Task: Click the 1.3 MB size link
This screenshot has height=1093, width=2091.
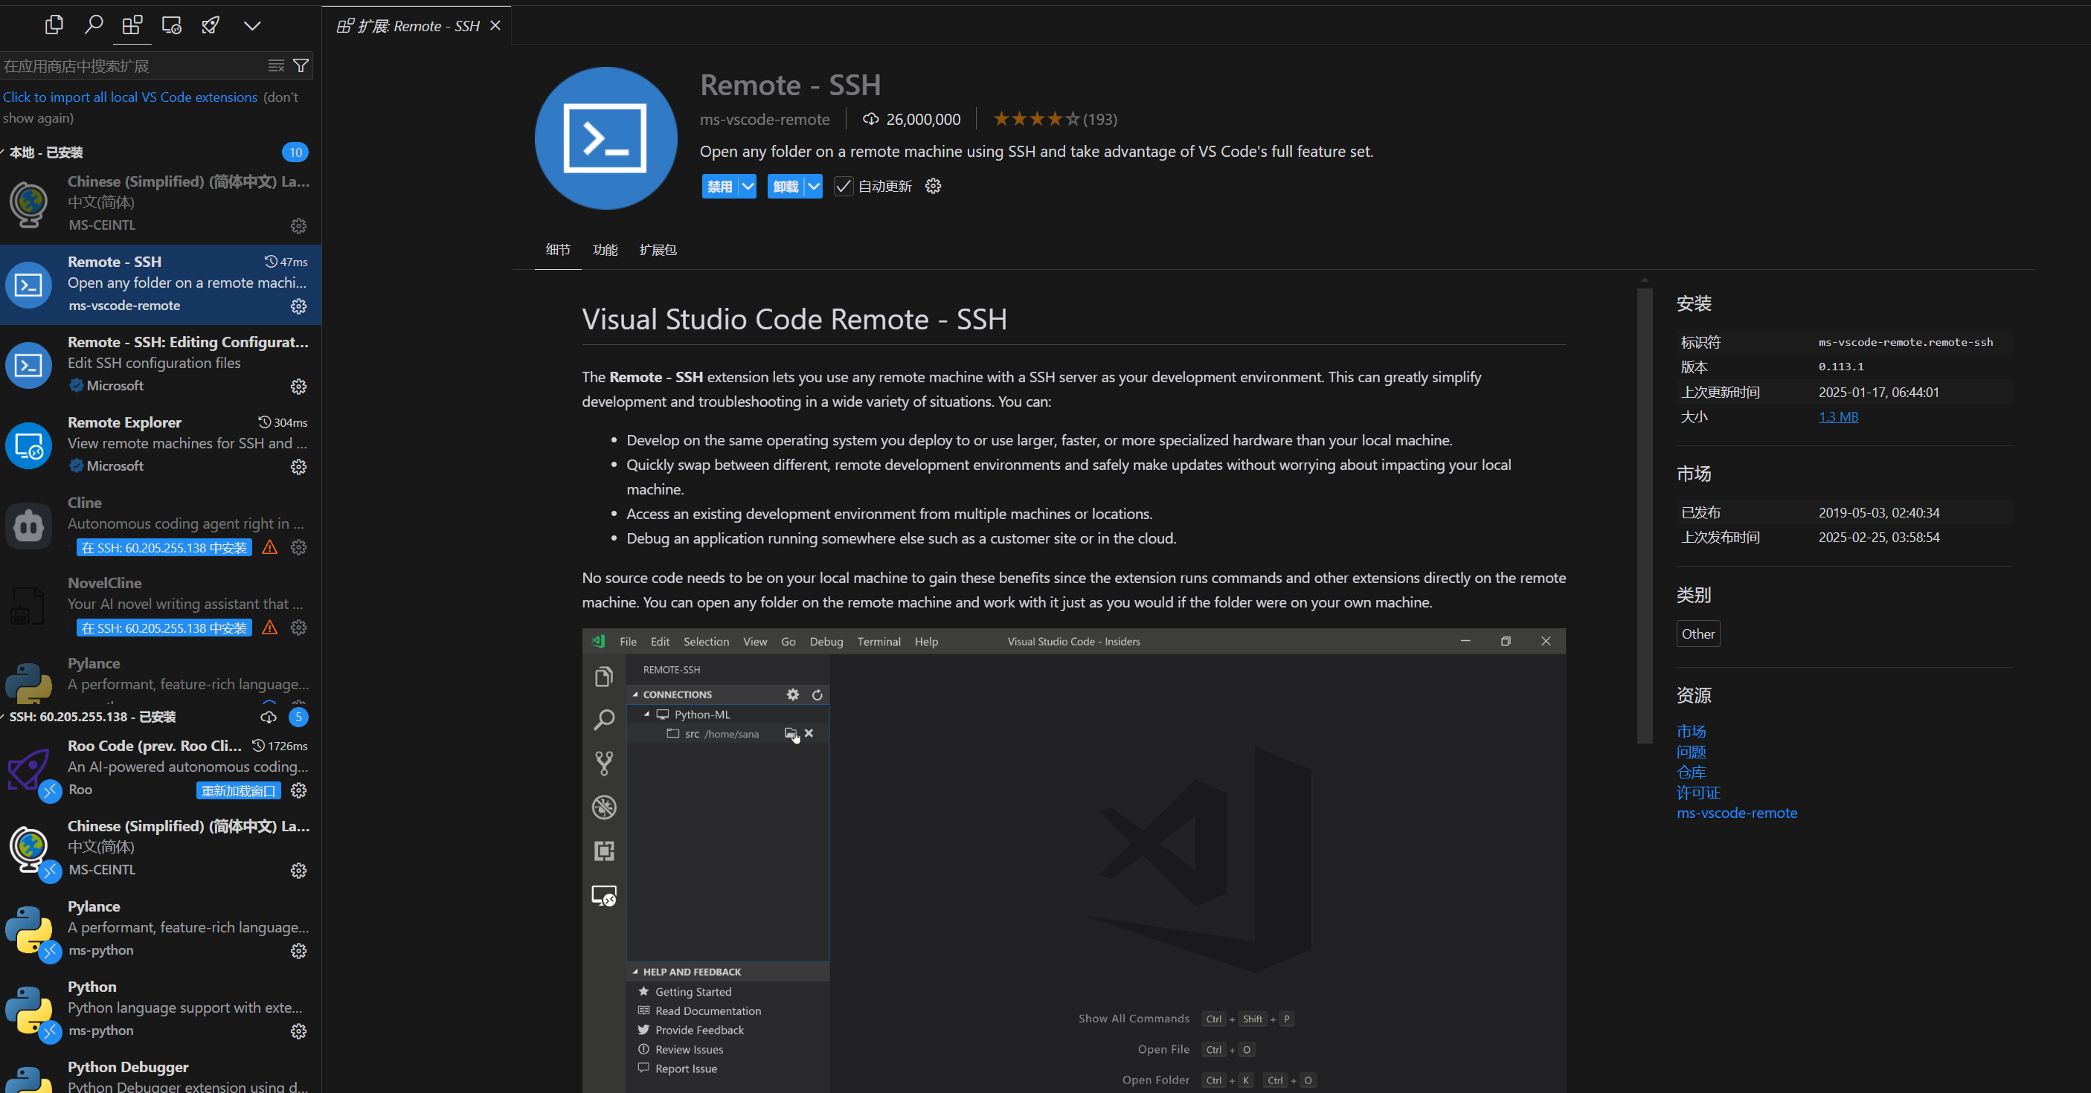Action: (1838, 417)
